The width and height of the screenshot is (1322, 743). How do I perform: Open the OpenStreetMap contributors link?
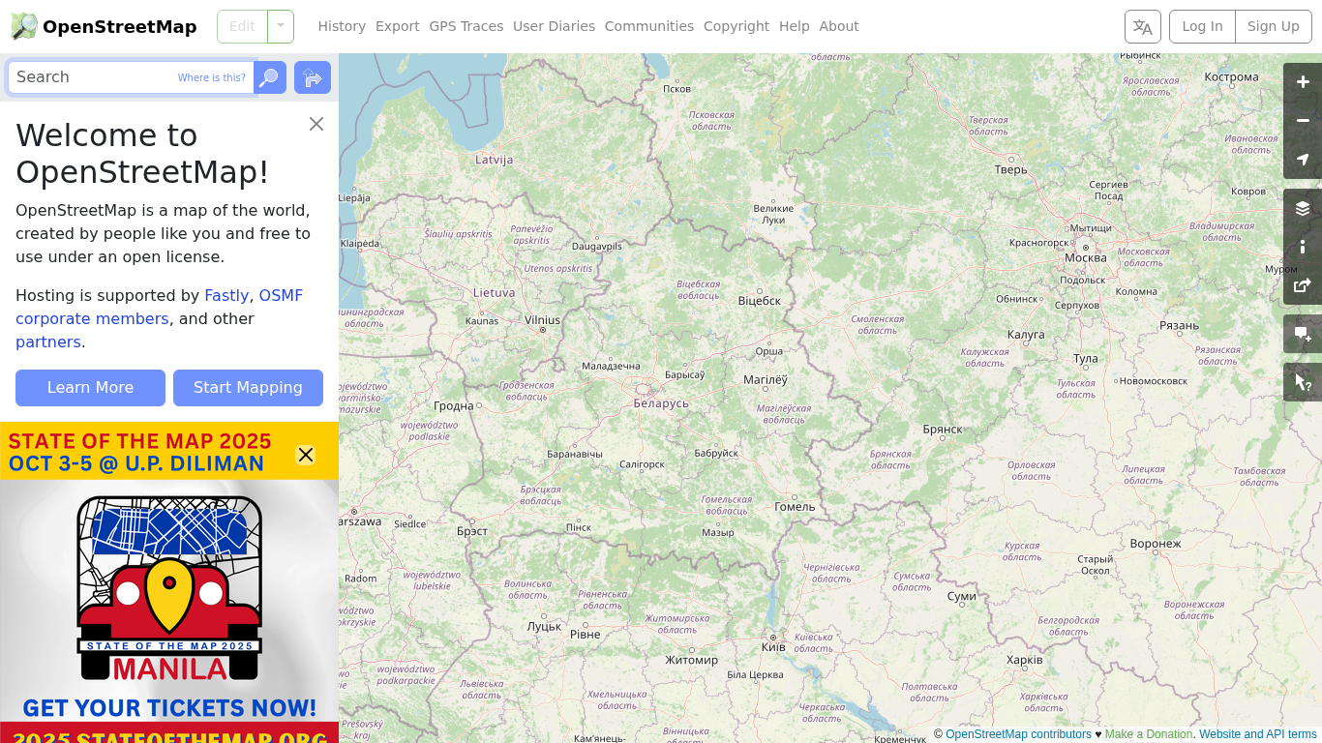tap(1018, 734)
